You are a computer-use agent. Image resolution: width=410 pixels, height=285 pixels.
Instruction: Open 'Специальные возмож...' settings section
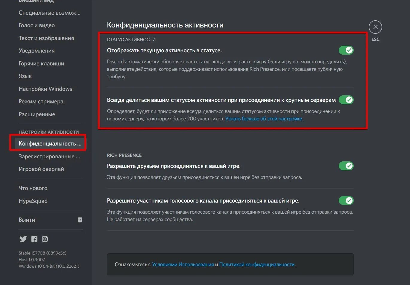(49, 13)
